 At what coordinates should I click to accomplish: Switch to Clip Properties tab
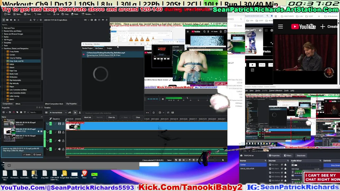(71, 104)
